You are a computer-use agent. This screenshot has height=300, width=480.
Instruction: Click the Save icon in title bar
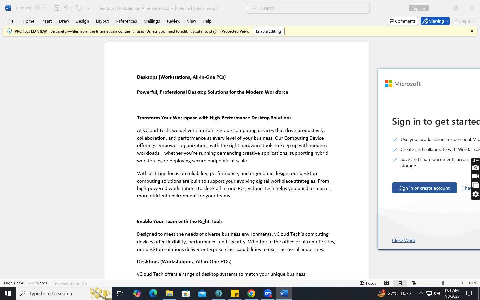(x=56, y=8)
